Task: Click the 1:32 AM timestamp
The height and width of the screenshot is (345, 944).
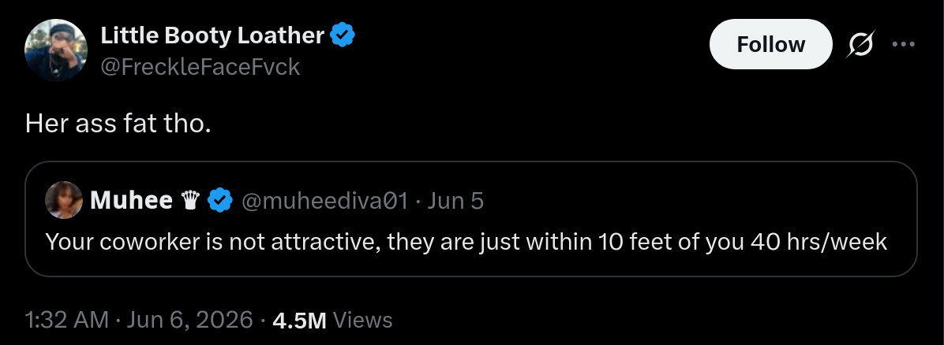Action: pos(67,320)
